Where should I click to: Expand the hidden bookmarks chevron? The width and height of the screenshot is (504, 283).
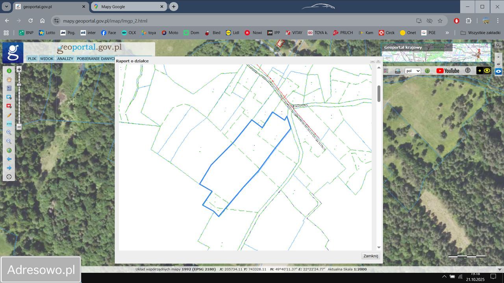[447, 33]
